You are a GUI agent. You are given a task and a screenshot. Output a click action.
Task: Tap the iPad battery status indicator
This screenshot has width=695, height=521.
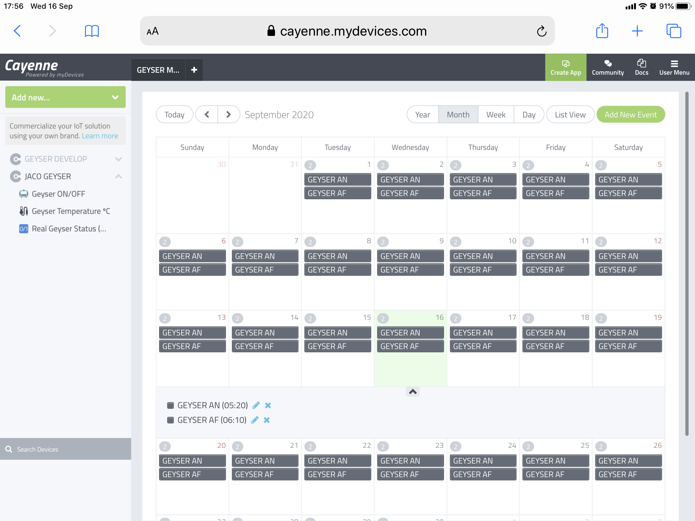tap(684, 6)
